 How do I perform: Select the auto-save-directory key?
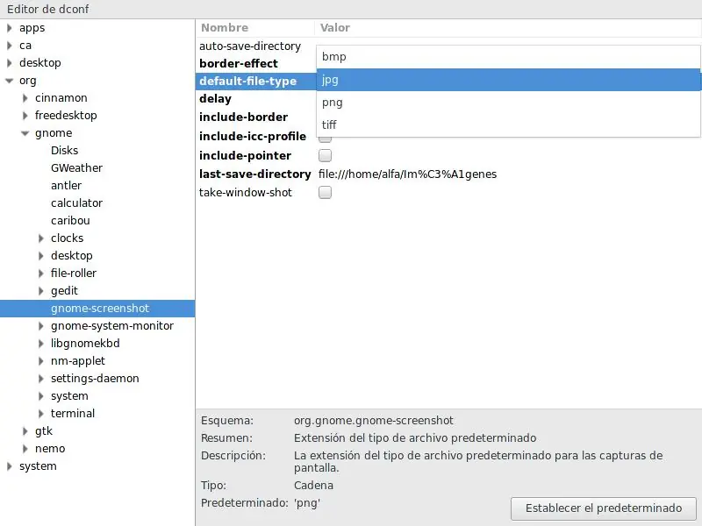[250, 46]
